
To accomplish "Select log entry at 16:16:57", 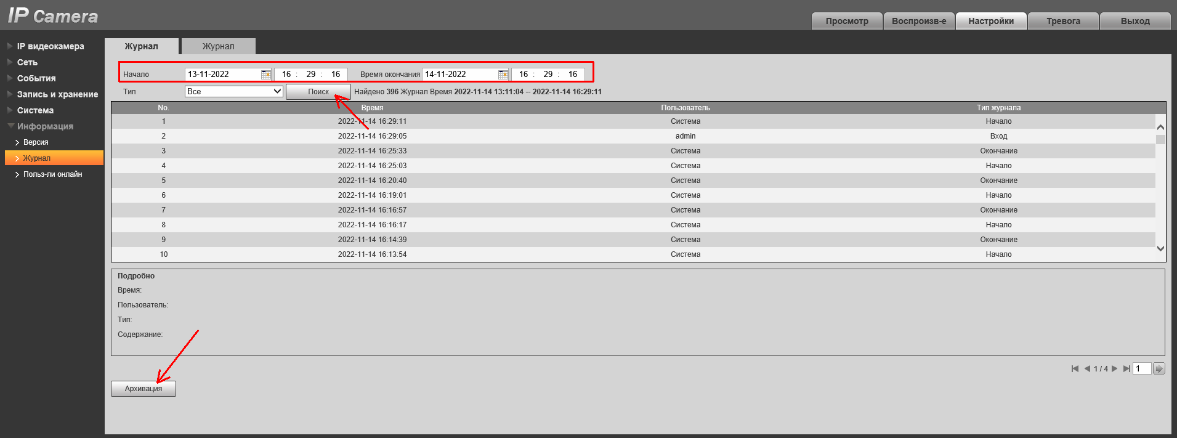I will pos(633,210).
